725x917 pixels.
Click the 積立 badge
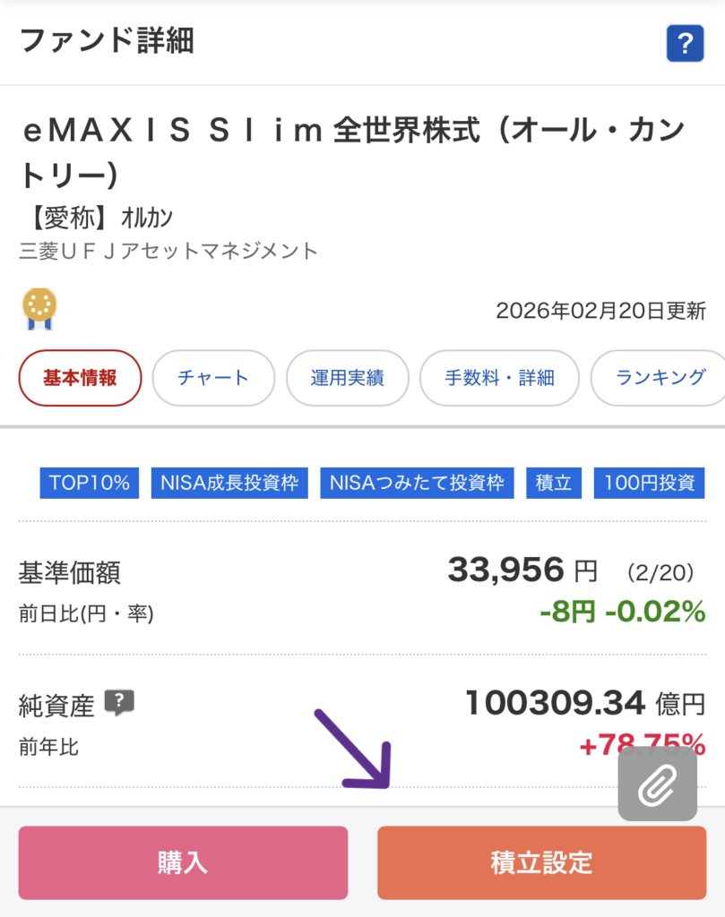click(554, 483)
